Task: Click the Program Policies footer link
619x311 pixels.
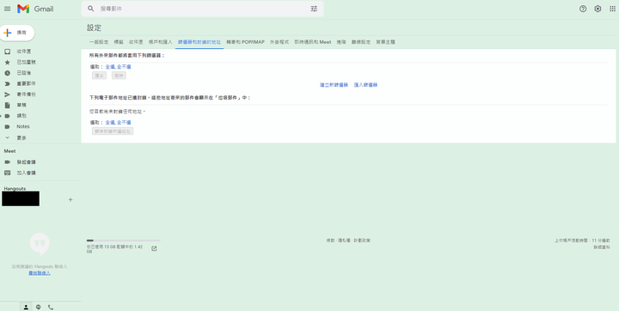Action: click(x=362, y=241)
